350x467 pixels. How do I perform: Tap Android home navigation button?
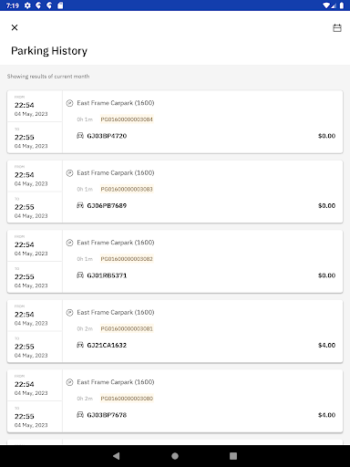point(175,456)
